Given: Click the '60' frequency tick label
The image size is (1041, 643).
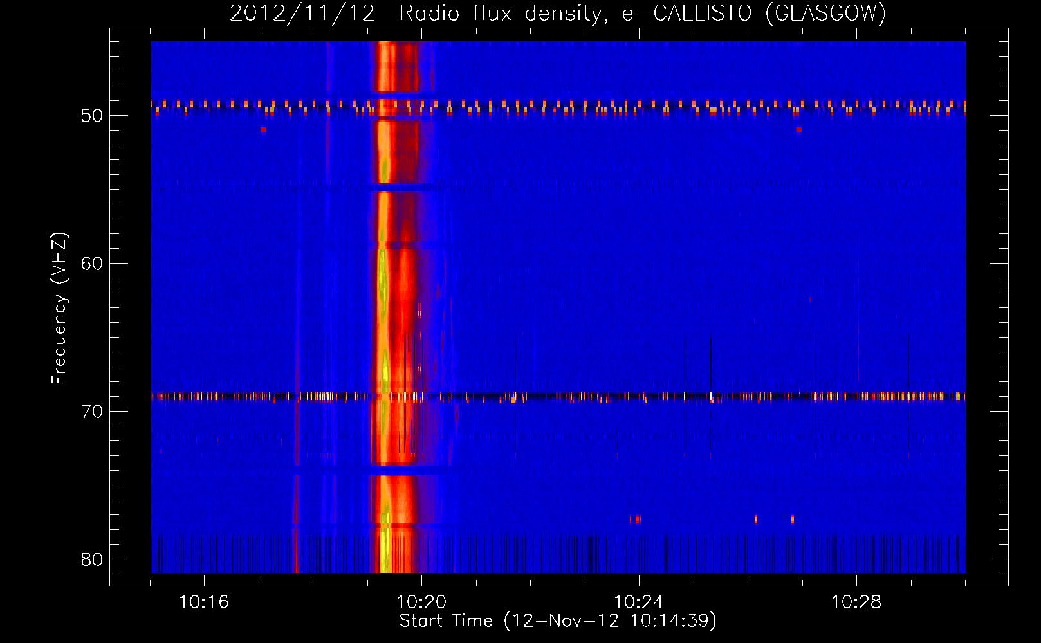Looking at the screenshot, I should click(92, 264).
